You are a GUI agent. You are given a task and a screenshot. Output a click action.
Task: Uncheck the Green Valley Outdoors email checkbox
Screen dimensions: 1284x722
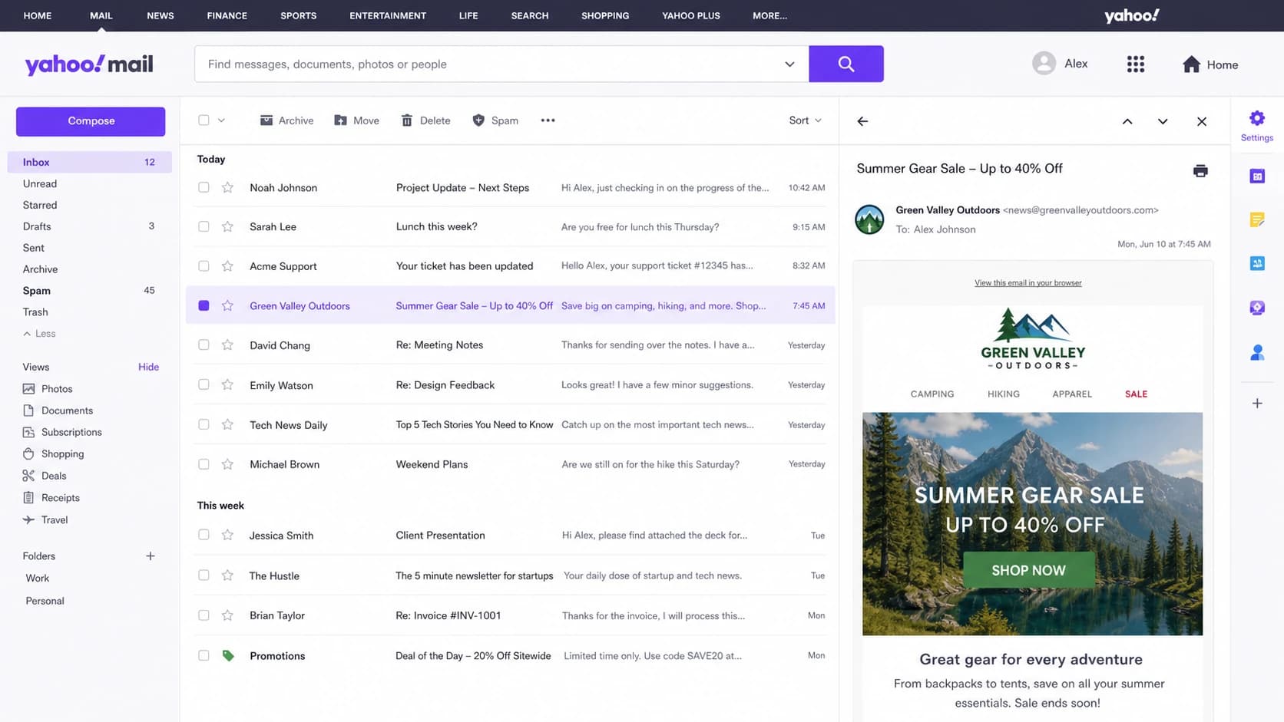click(204, 305)
